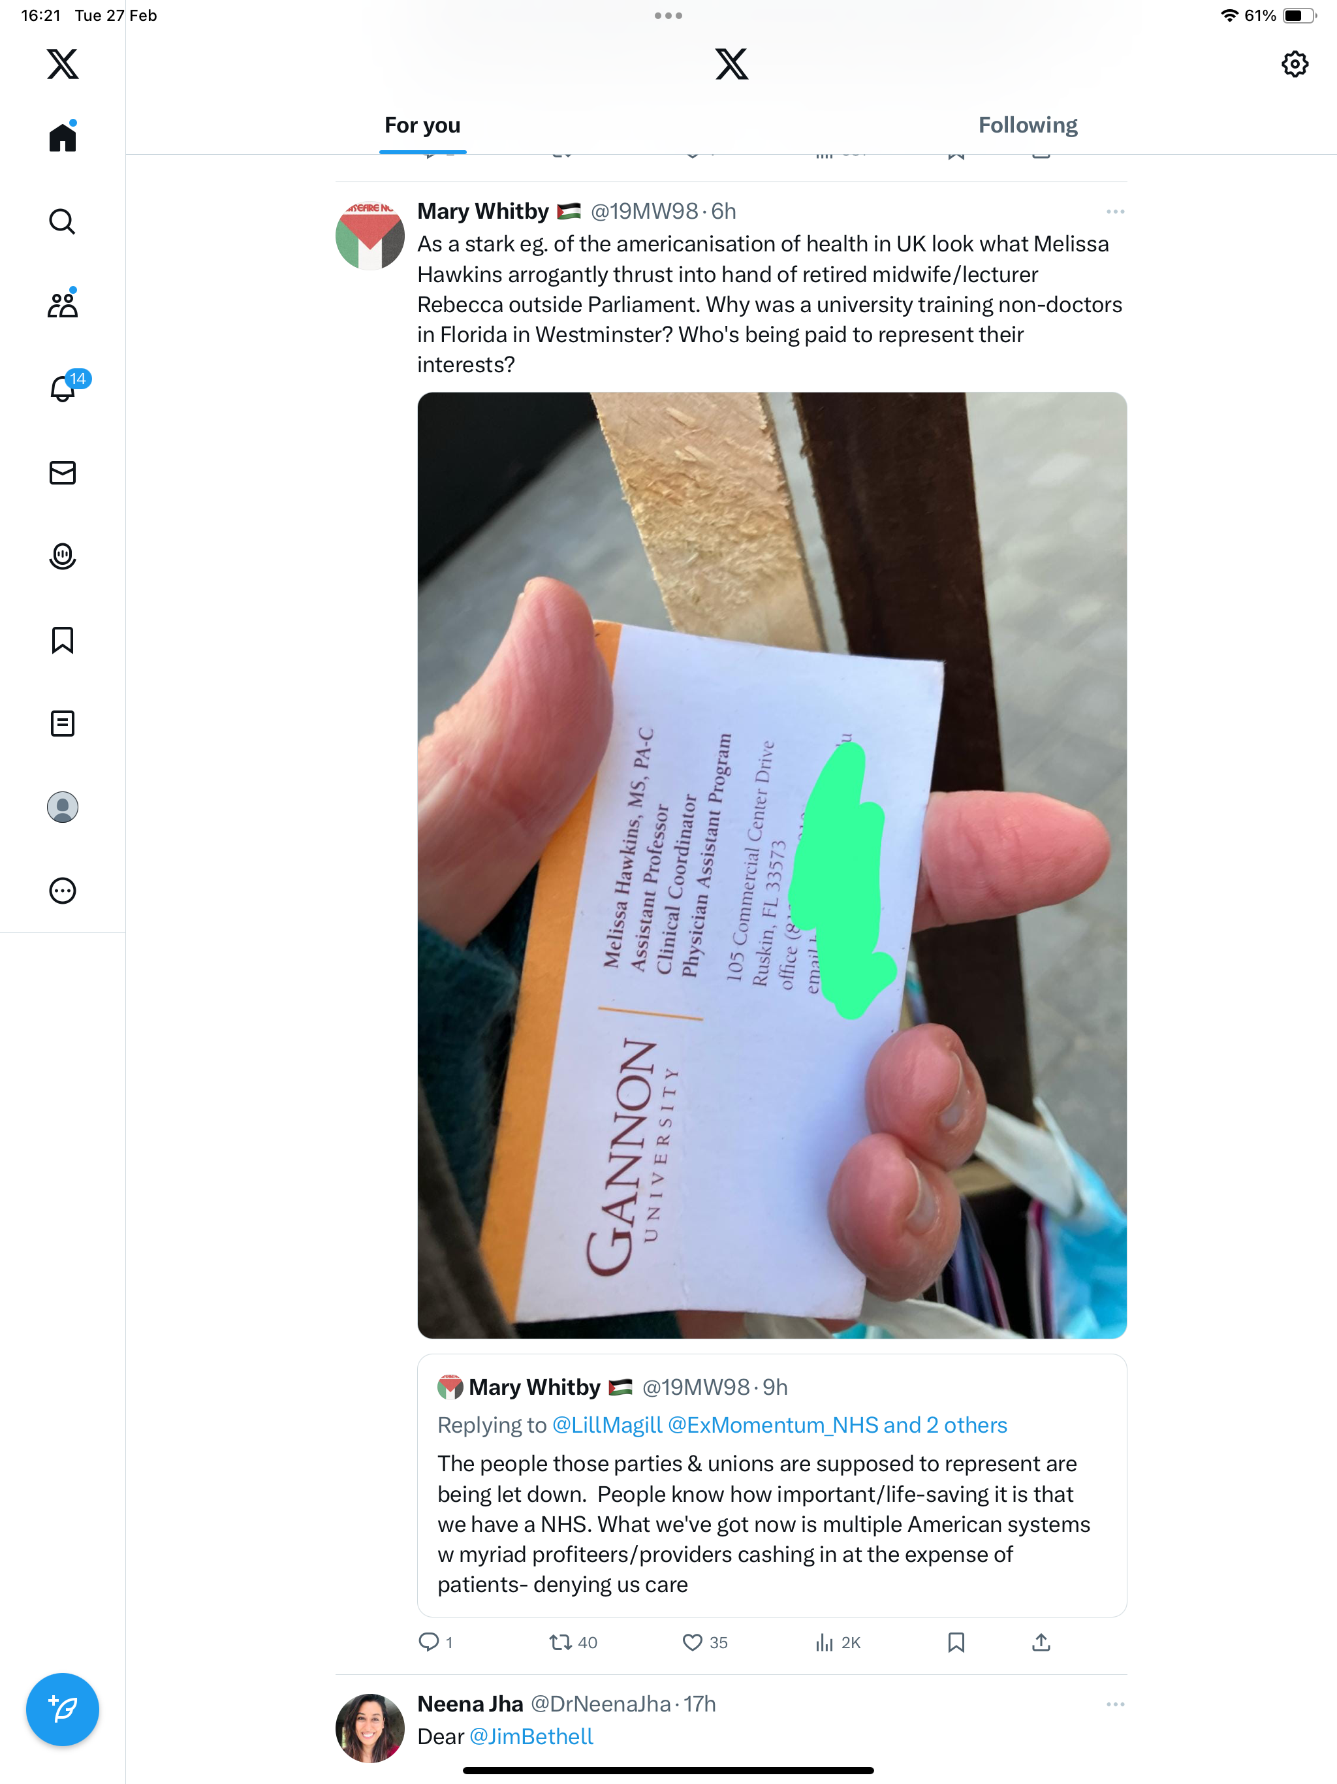Switch to the Following tab

[1028, 125]
